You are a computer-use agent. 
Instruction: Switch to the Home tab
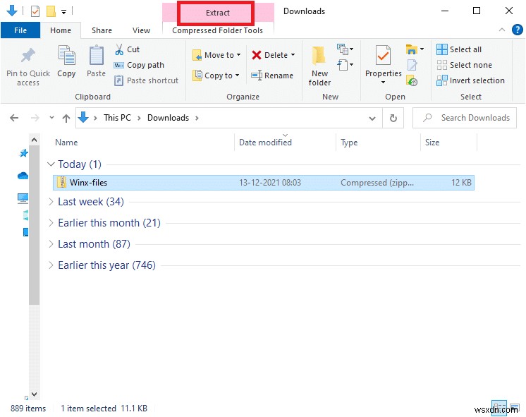[61, 30]
